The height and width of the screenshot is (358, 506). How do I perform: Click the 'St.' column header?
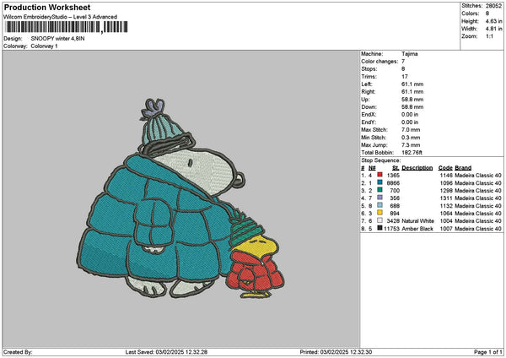396,168
